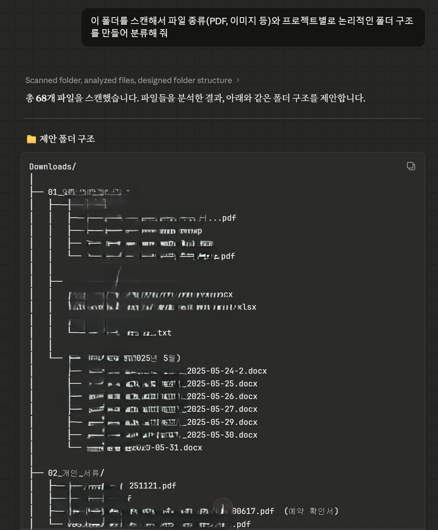The image size is (438, 530).
Task: Click the 2025-05-27.docx file line
Action: [x=222, y=409]
